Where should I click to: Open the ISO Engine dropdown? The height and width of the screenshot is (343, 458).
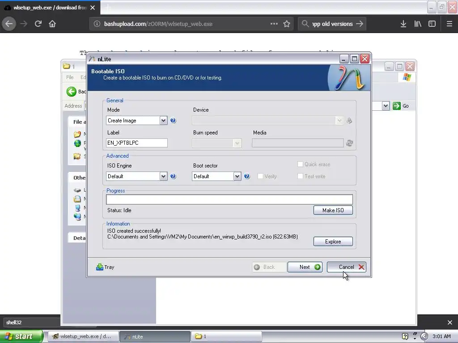click(163, 176)
